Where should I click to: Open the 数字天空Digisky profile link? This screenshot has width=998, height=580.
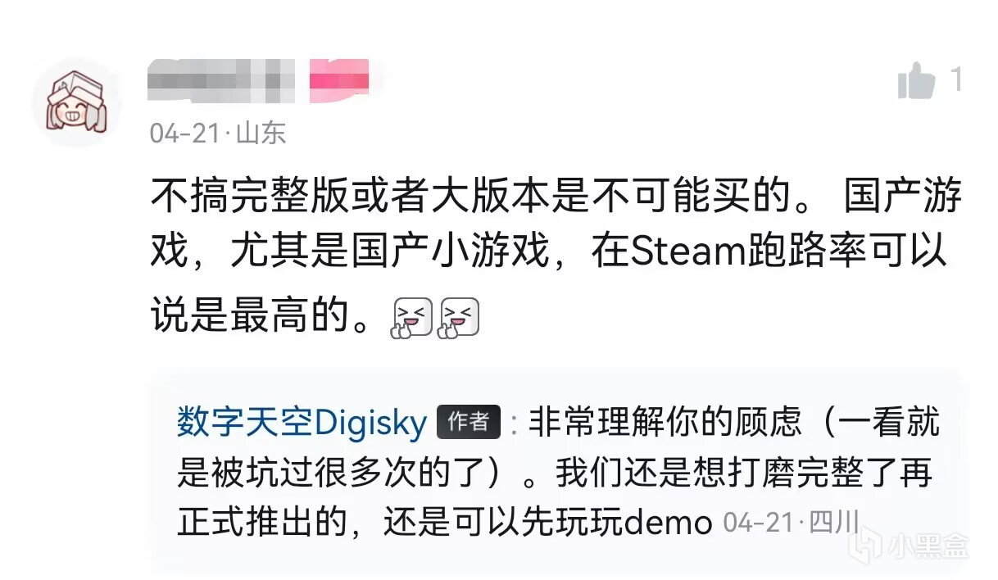(x=302, y=423)
